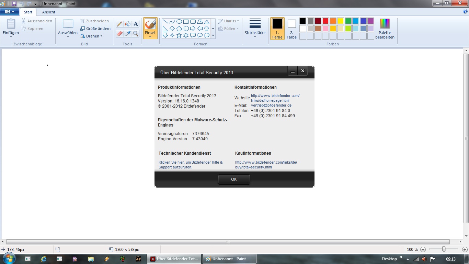Choose the oval shape
The image size is (469, 264).
pyautogui.click(x=179, y=21)
